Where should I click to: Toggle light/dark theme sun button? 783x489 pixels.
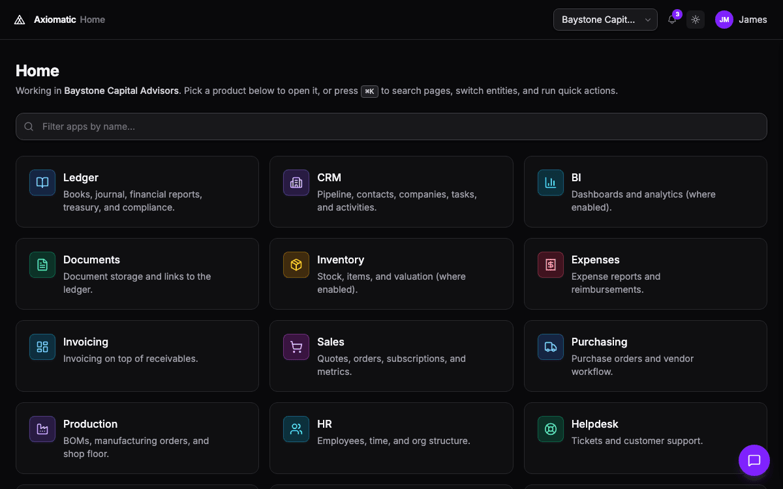696,20
